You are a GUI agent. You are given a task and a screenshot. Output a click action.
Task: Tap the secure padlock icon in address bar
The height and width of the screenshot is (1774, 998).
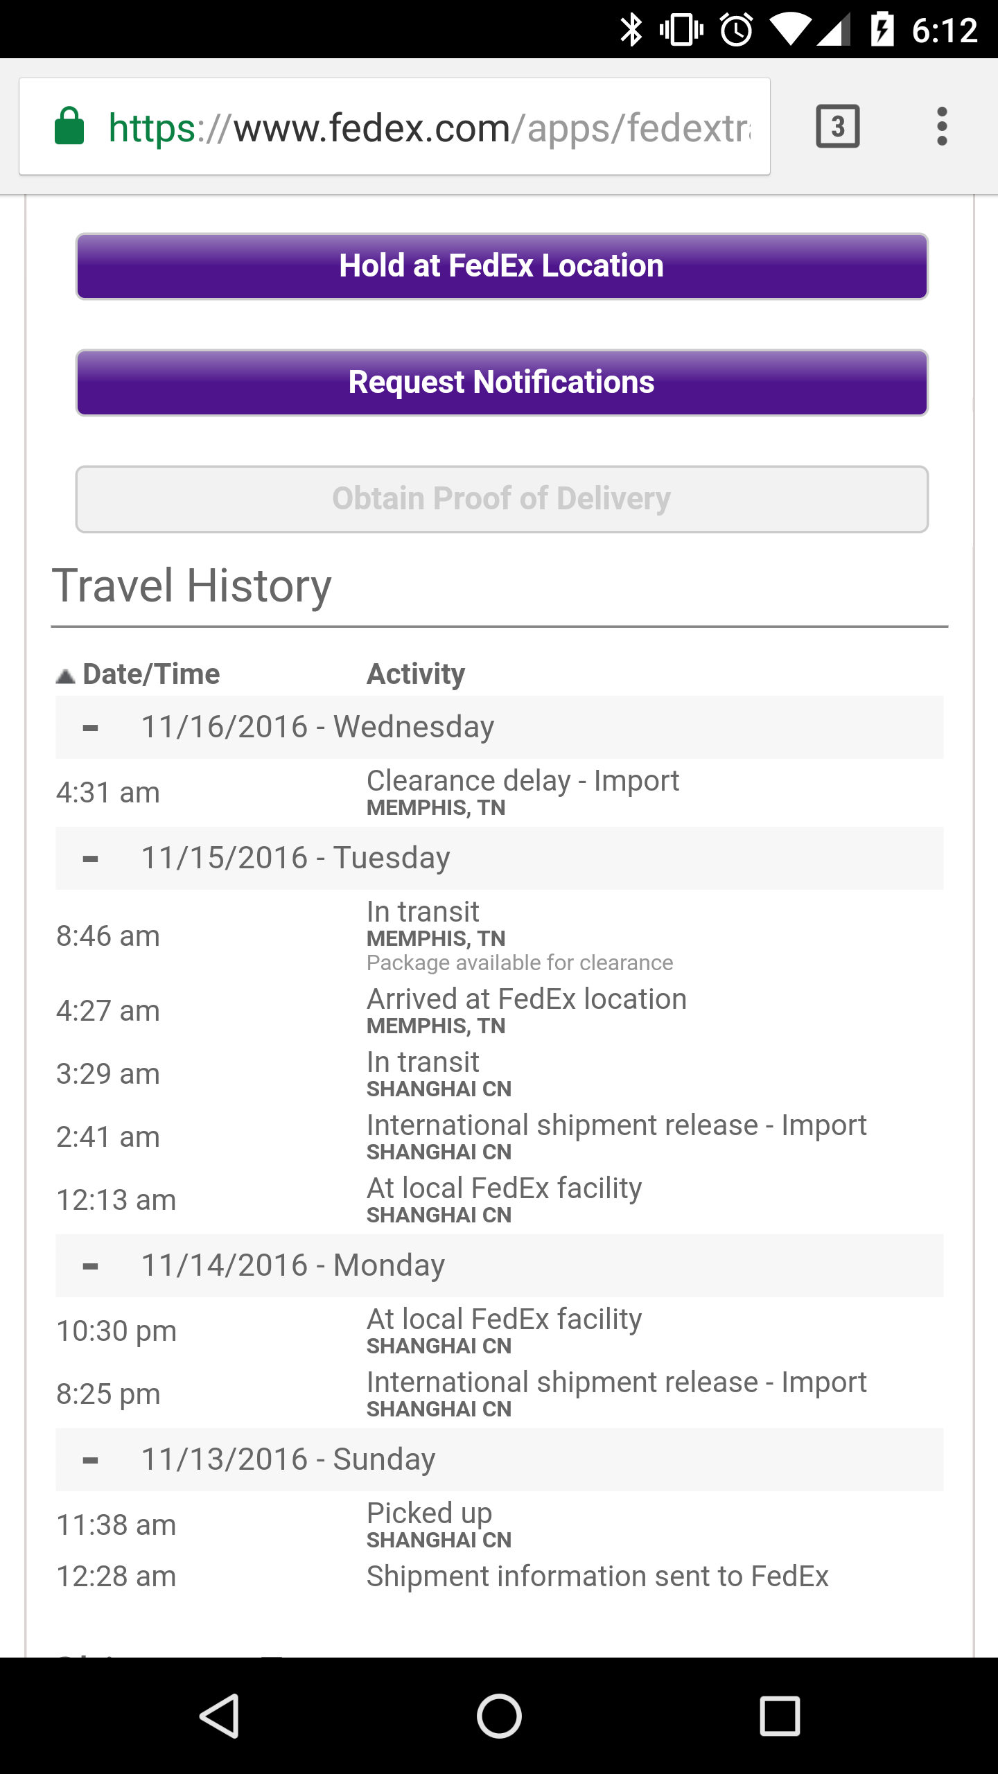coord(69,126)
